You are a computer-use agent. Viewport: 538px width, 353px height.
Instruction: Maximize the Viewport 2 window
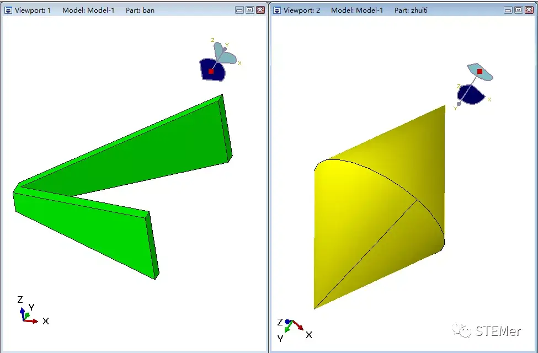pyautogui.click(x=519, y=10)
